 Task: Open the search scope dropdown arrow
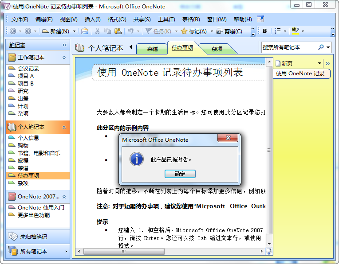[328, 47]
